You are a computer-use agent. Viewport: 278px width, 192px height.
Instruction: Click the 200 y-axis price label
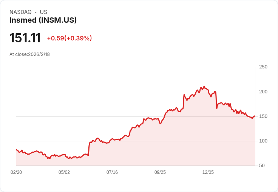(263, 92)
